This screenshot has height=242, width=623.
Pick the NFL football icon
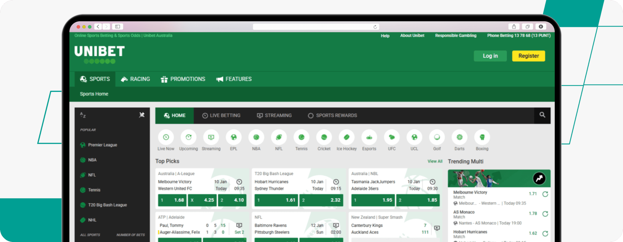[279, 137]
